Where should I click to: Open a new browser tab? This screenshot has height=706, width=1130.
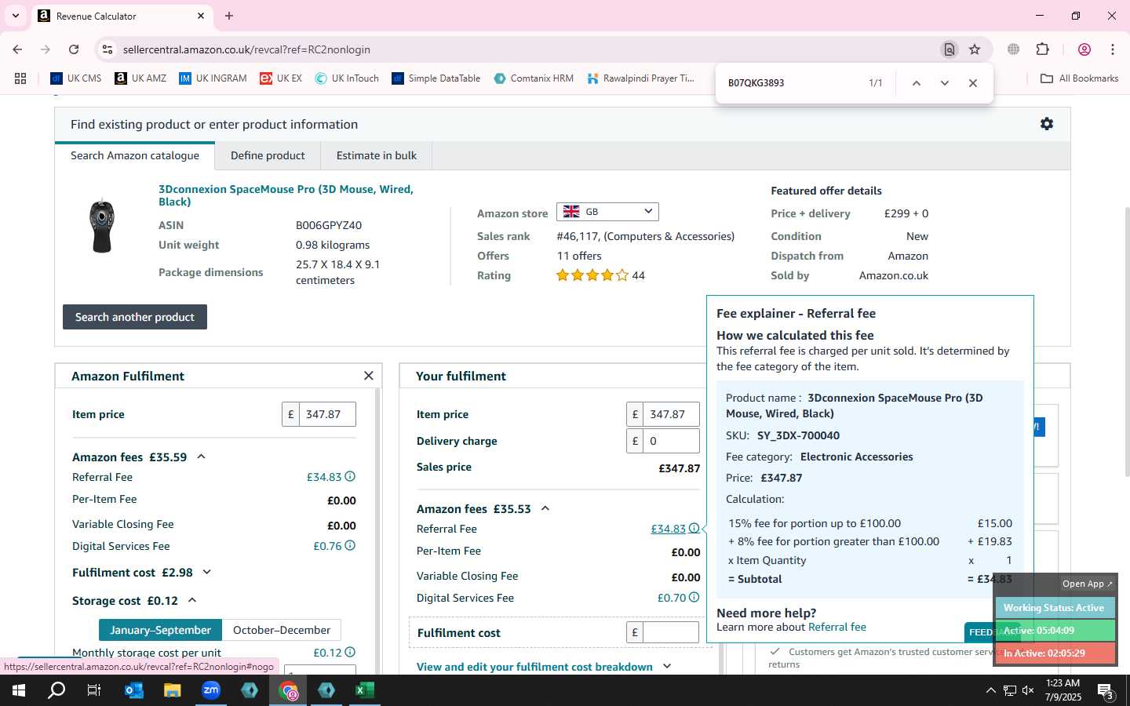click(229, 16)
